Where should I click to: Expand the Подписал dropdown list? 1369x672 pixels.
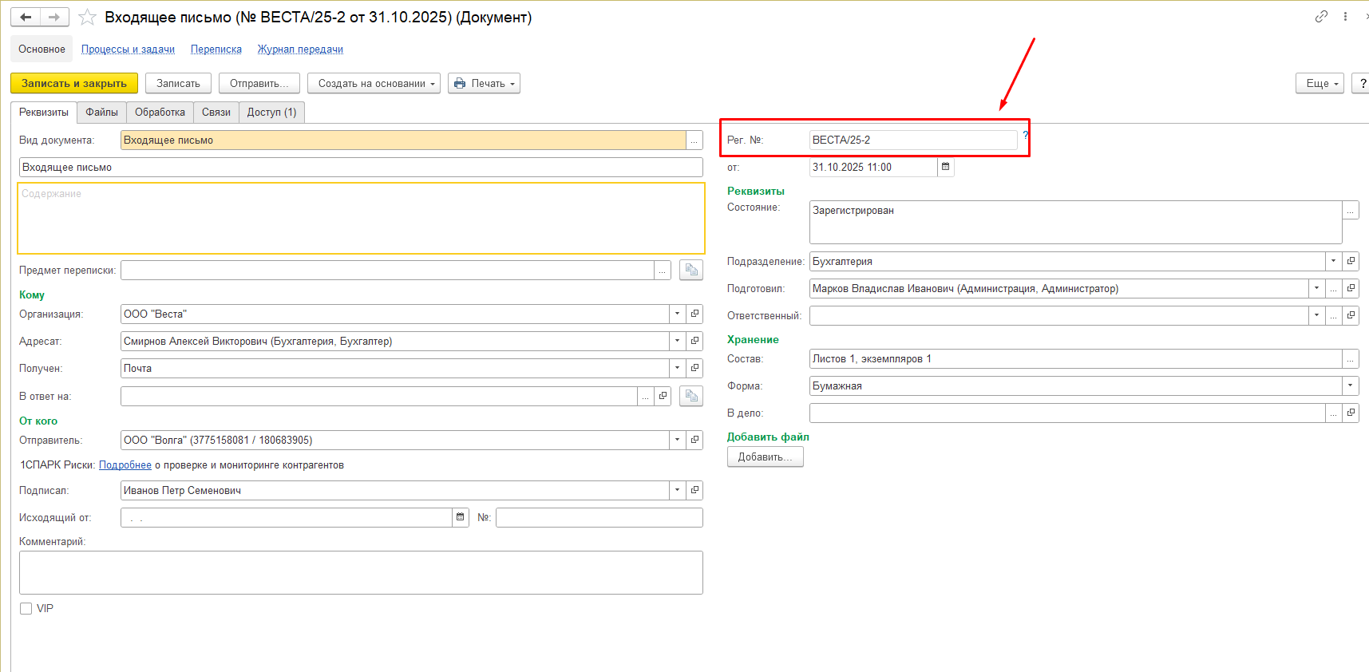coord(678,490)
